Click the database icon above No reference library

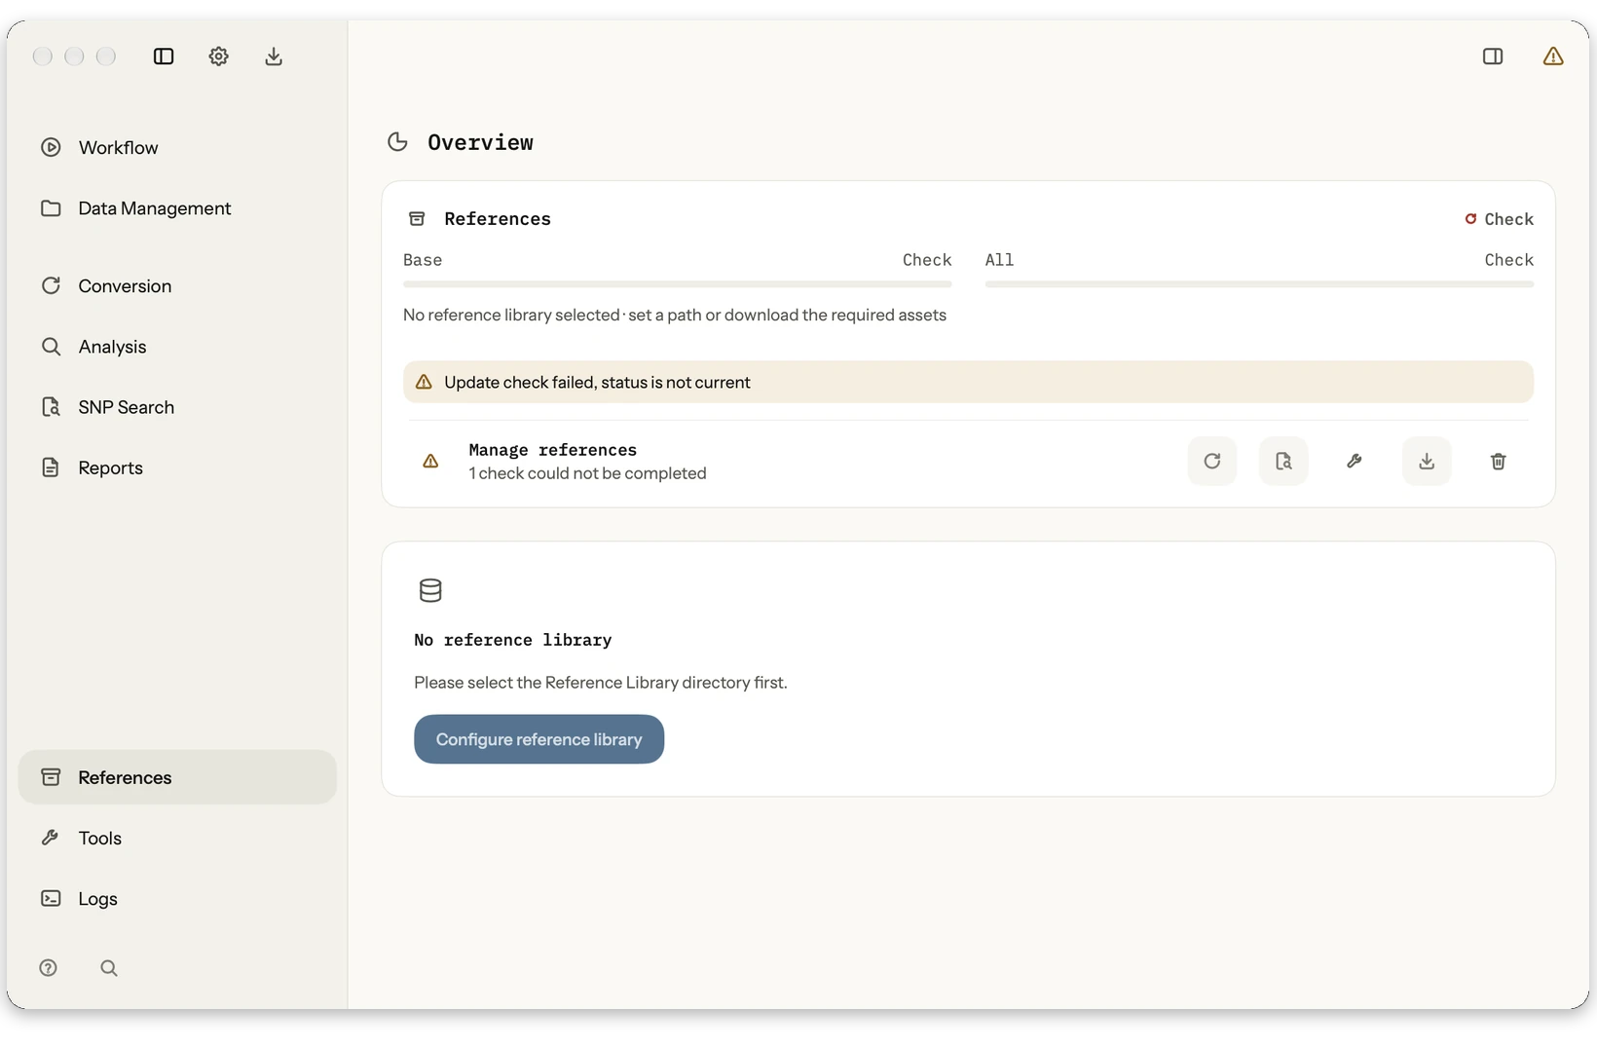pyautogui.click(x=430, y=590)
